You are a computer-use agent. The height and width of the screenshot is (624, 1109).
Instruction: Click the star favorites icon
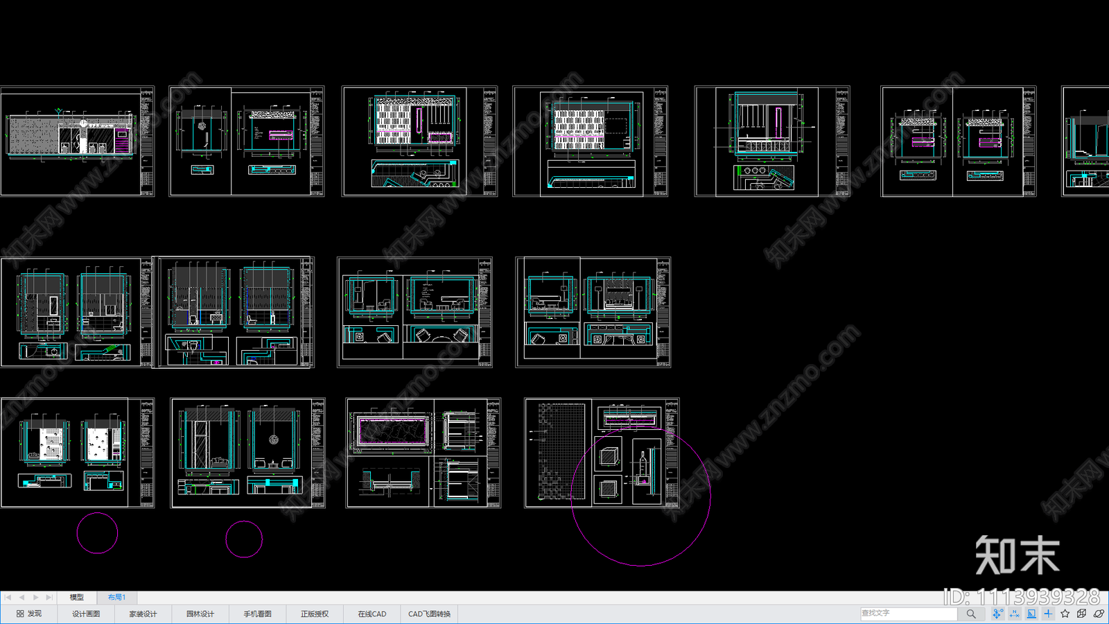[x=1065, y=614]
